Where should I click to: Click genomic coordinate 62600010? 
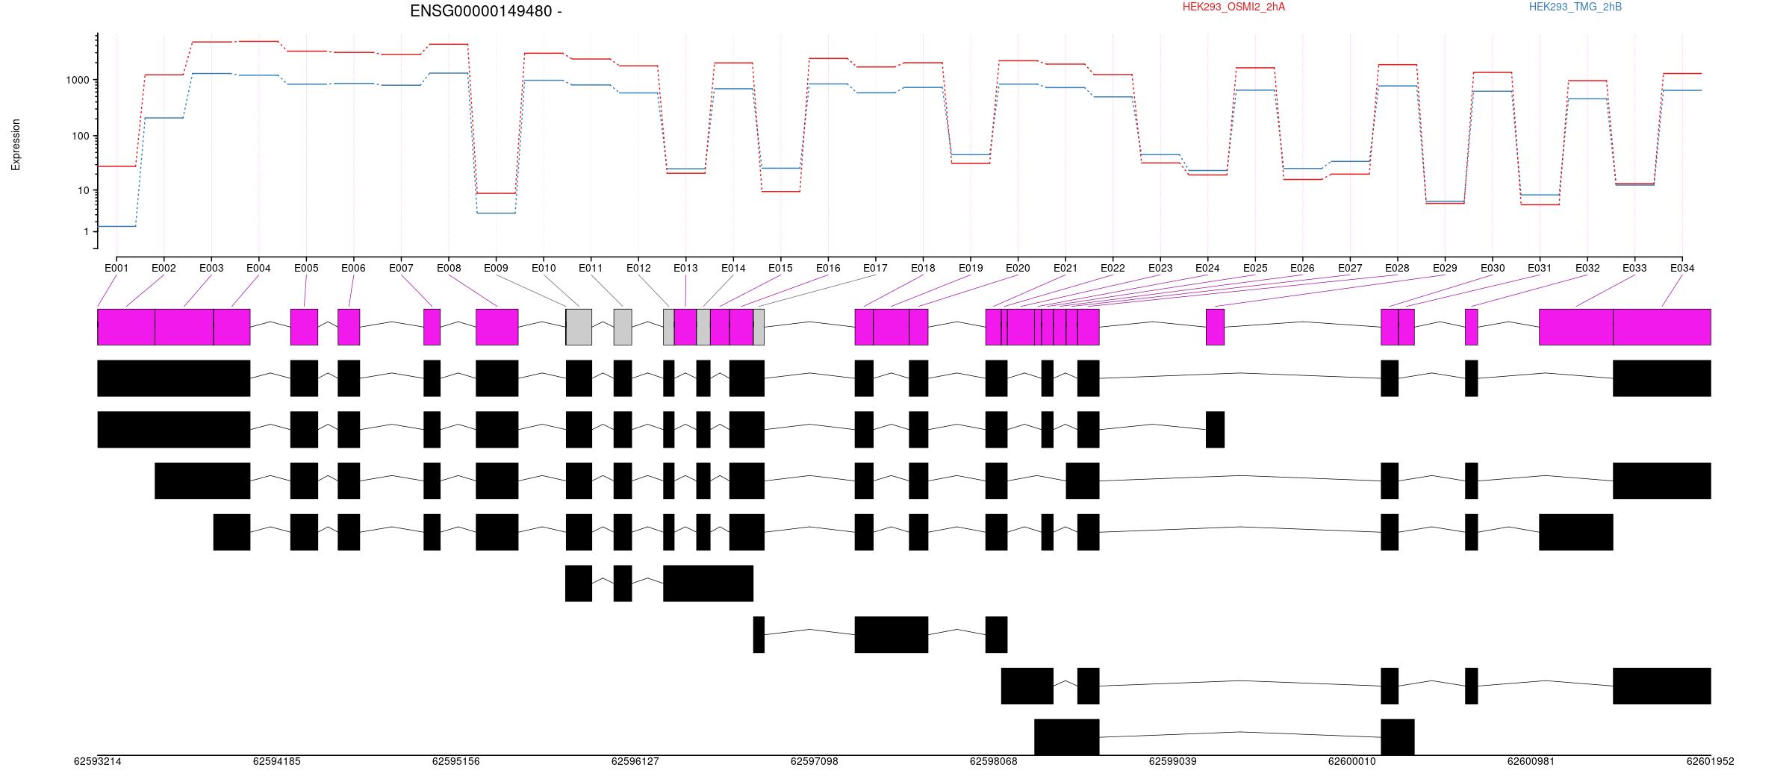coord(1352,762)
